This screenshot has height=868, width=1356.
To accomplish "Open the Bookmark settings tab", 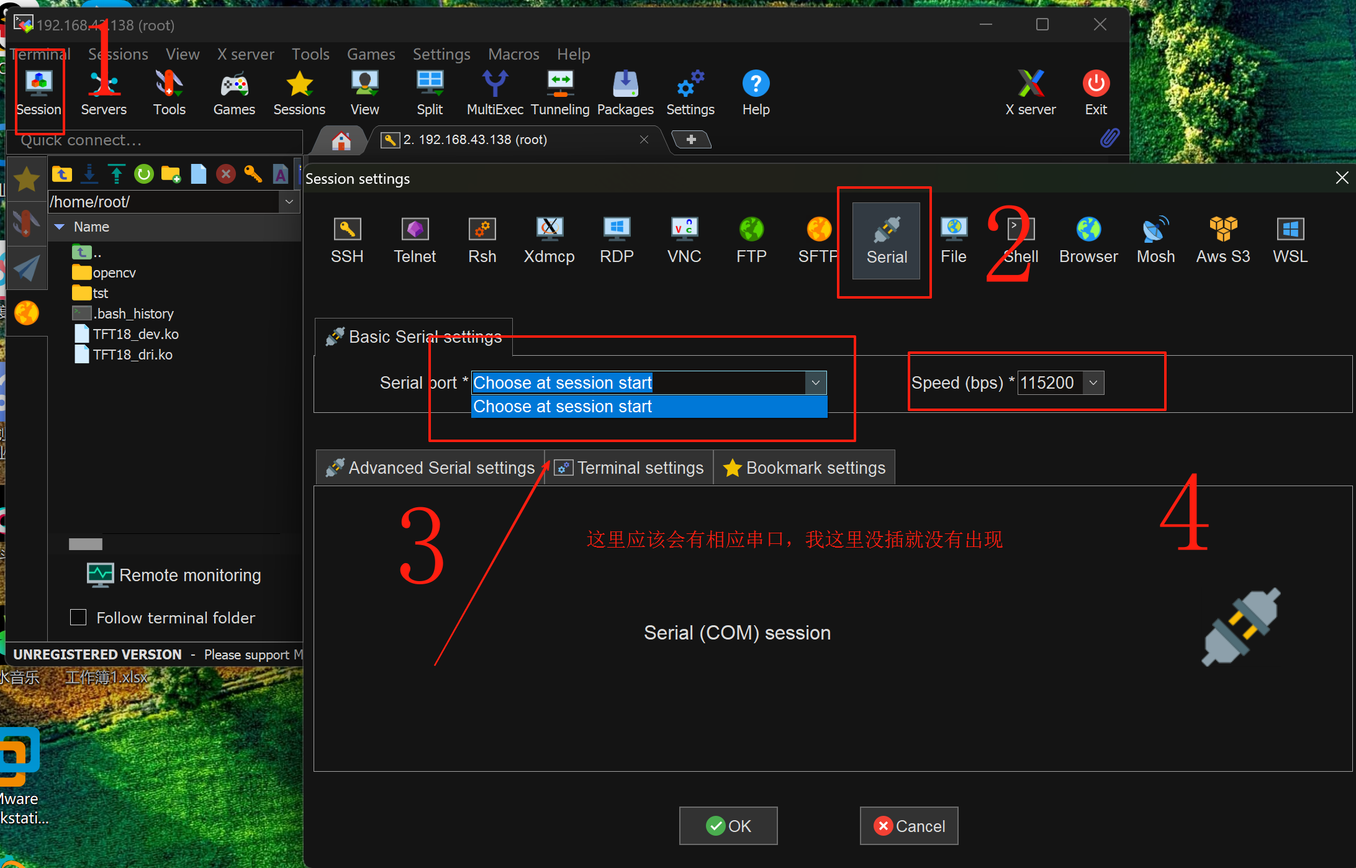I will [x=805, y=468].
